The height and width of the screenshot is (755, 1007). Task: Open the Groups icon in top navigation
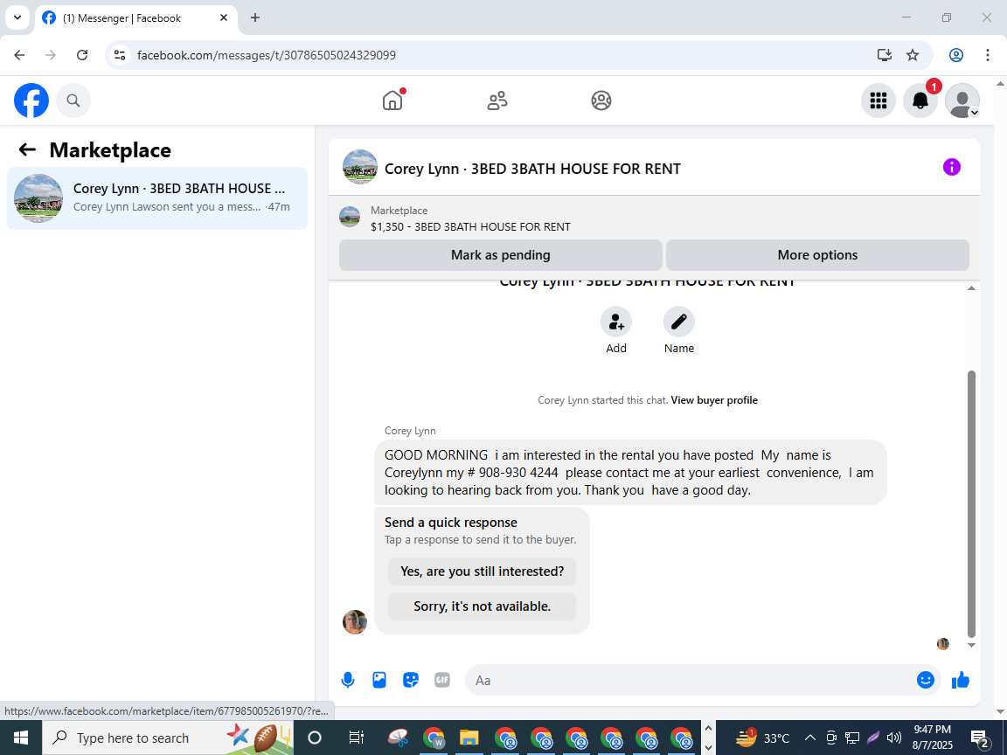[601, 100]
